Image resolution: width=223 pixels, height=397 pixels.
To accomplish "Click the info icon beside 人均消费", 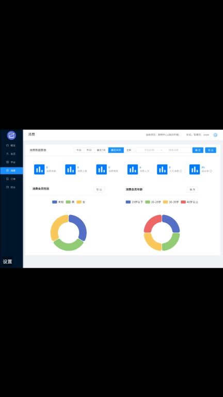I will [181, 171].
